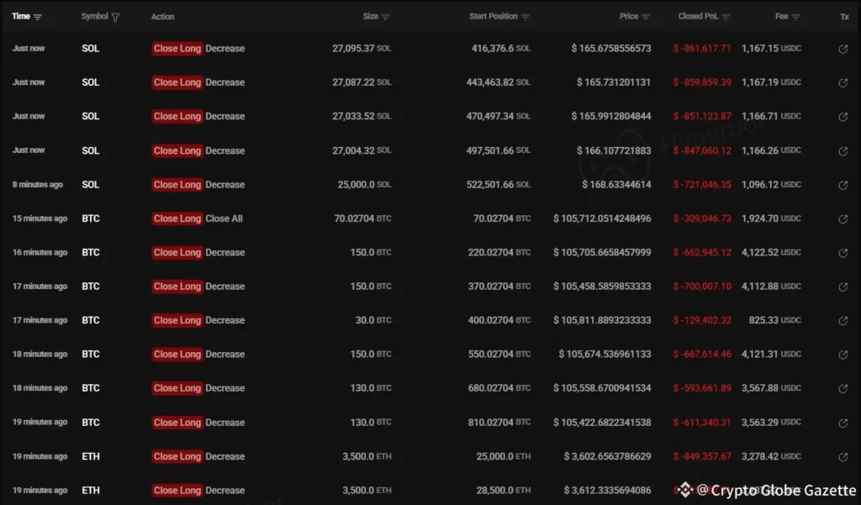Click the filter funnel icon beside Symbol
Screen dimensions: 861x505
click(x=116, y=15)
